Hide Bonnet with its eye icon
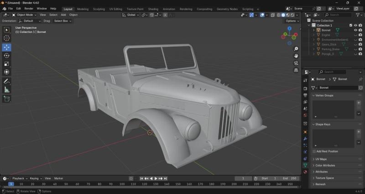This screenshot has width=365, height=194. pyautogui.click(x=355, y=30)
